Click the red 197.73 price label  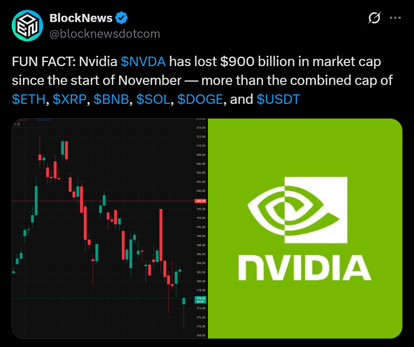200,201
